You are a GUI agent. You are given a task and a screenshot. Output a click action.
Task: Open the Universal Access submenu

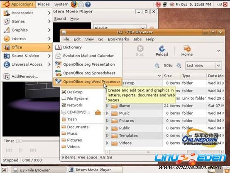pyautogui.click(x=27, y=64)
